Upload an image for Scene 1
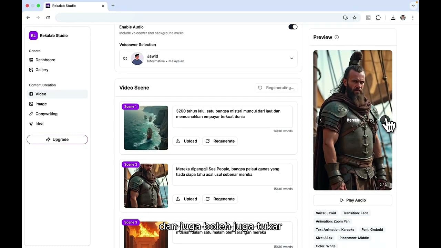441x248 pixels. [x=186, y=141]
